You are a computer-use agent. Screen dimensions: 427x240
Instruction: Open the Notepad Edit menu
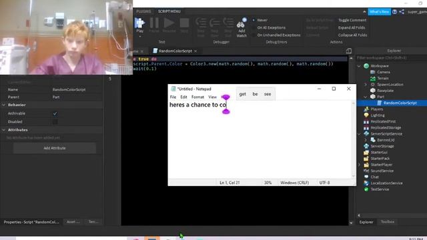[x=183, y=97]
